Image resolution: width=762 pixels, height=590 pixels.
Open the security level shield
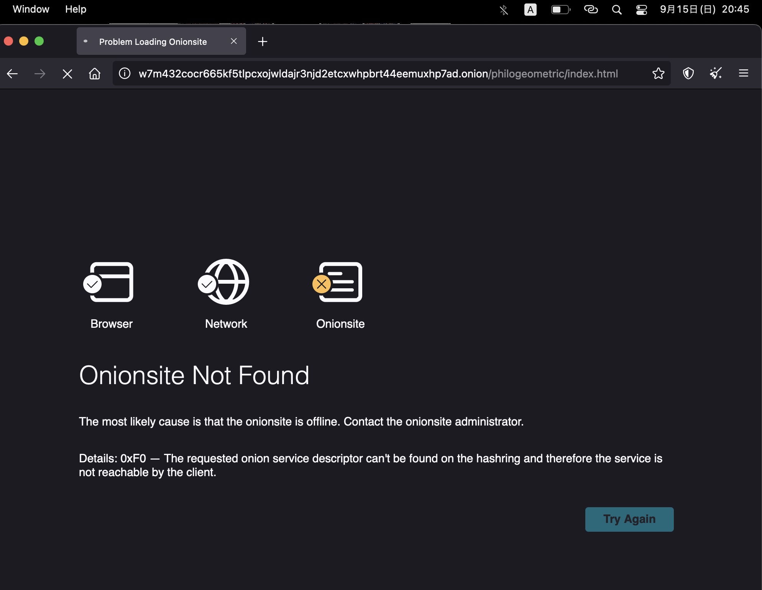pos(688,73)
